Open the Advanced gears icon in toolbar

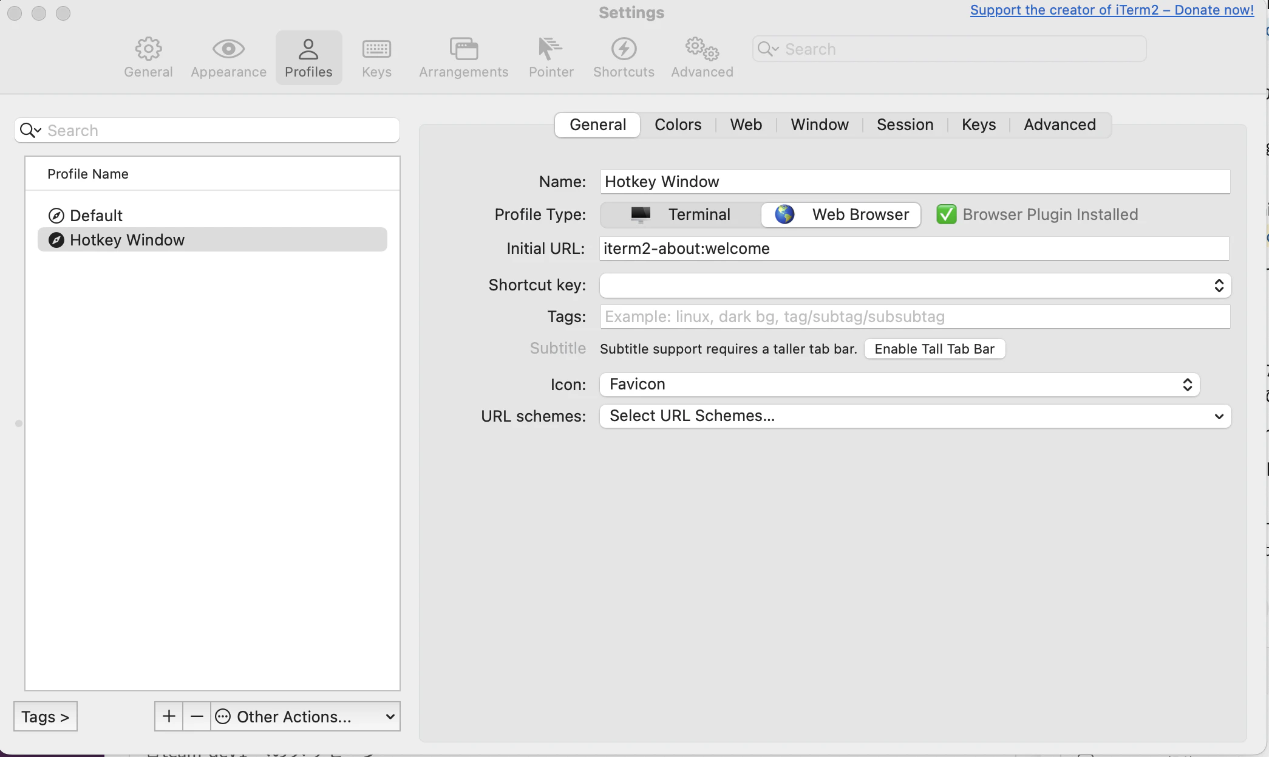pos(702,49)
